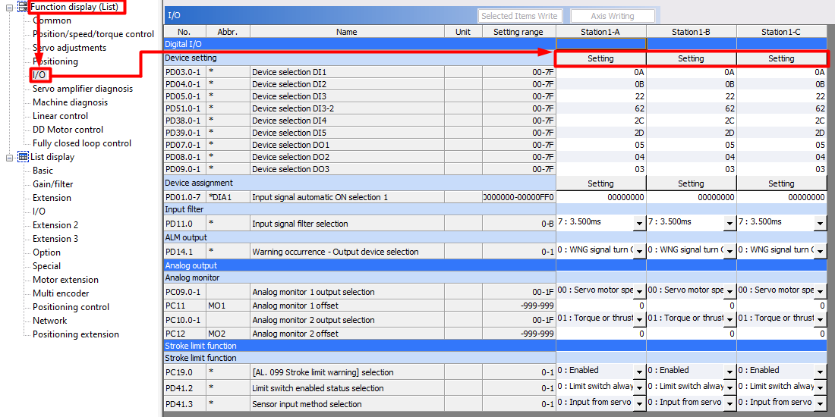Open Machine diagnosis tree item

pyautogui.click(x=70, y=102)
